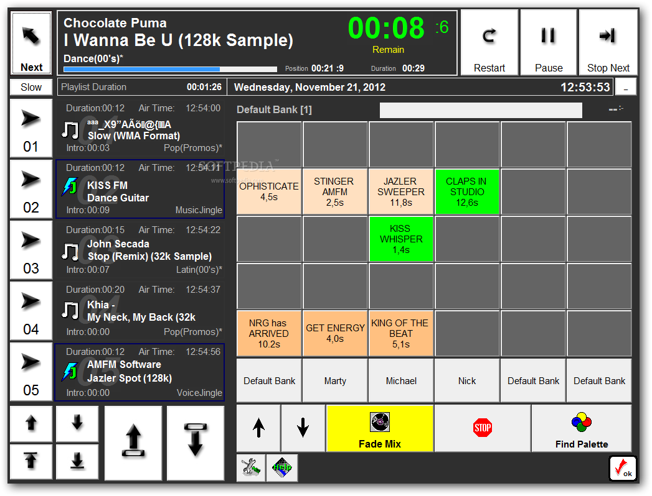Trigger the KISS WHISPER 1,4s jingle
652x496 pixels.
pos(401,239)
